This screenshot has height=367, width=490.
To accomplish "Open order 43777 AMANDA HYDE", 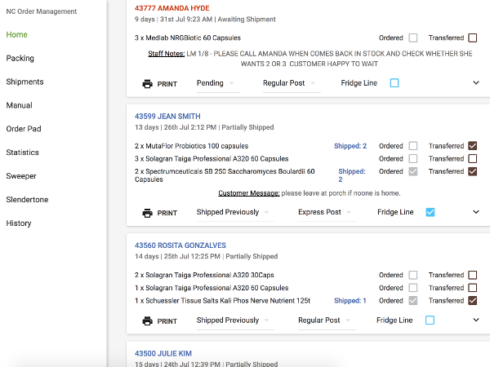I will coord(171,8).
